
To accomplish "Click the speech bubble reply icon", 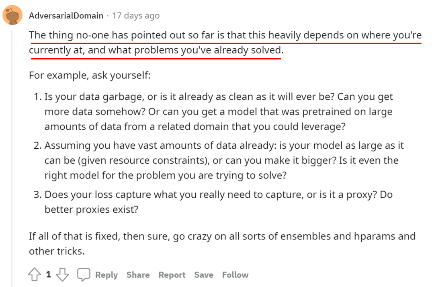I will pyautogui.click(x=84, y=275).
